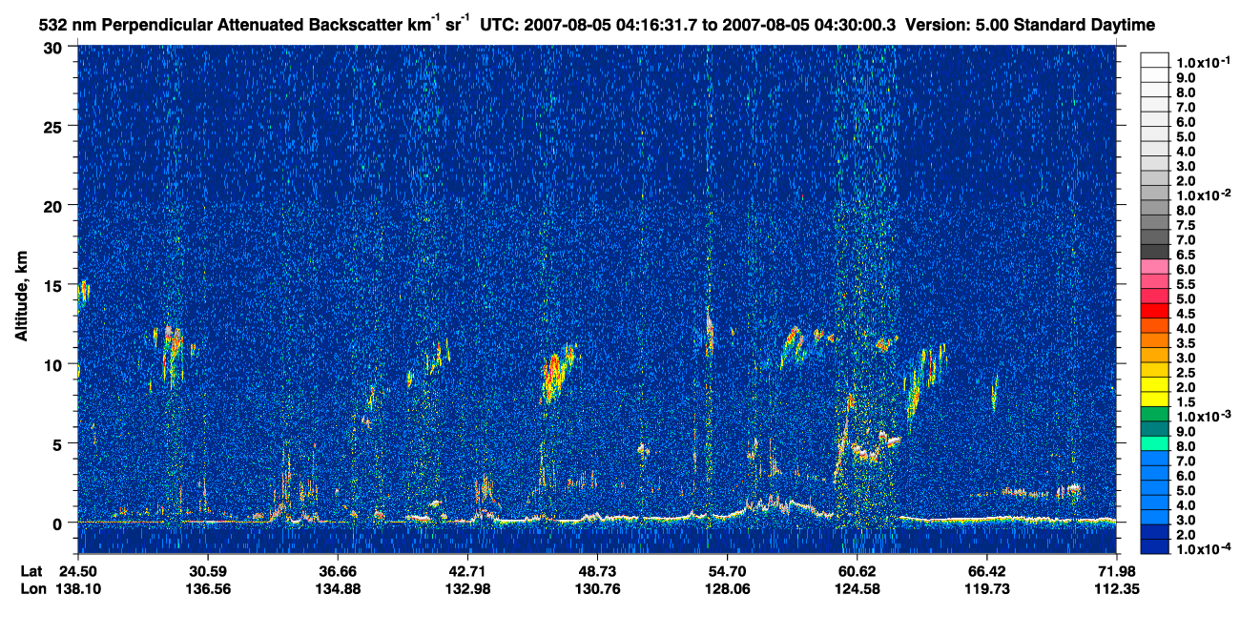Click the color scale label 1.0x10-3
The image size is (1240, 636).
pyautogui.click(x=1204, y=416)
